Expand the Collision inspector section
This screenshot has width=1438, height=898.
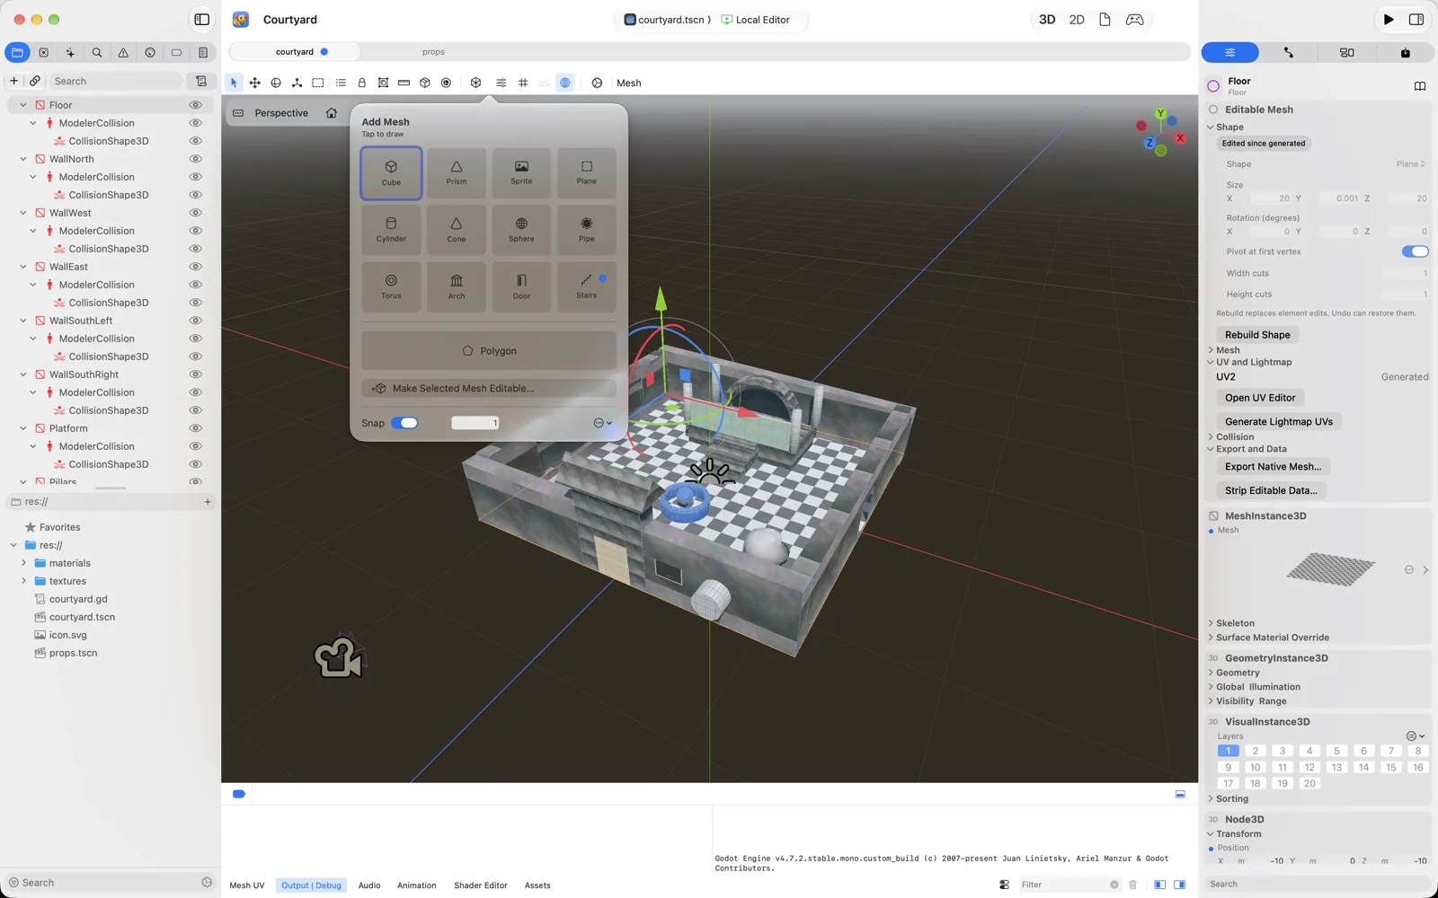click(1211, 437)
